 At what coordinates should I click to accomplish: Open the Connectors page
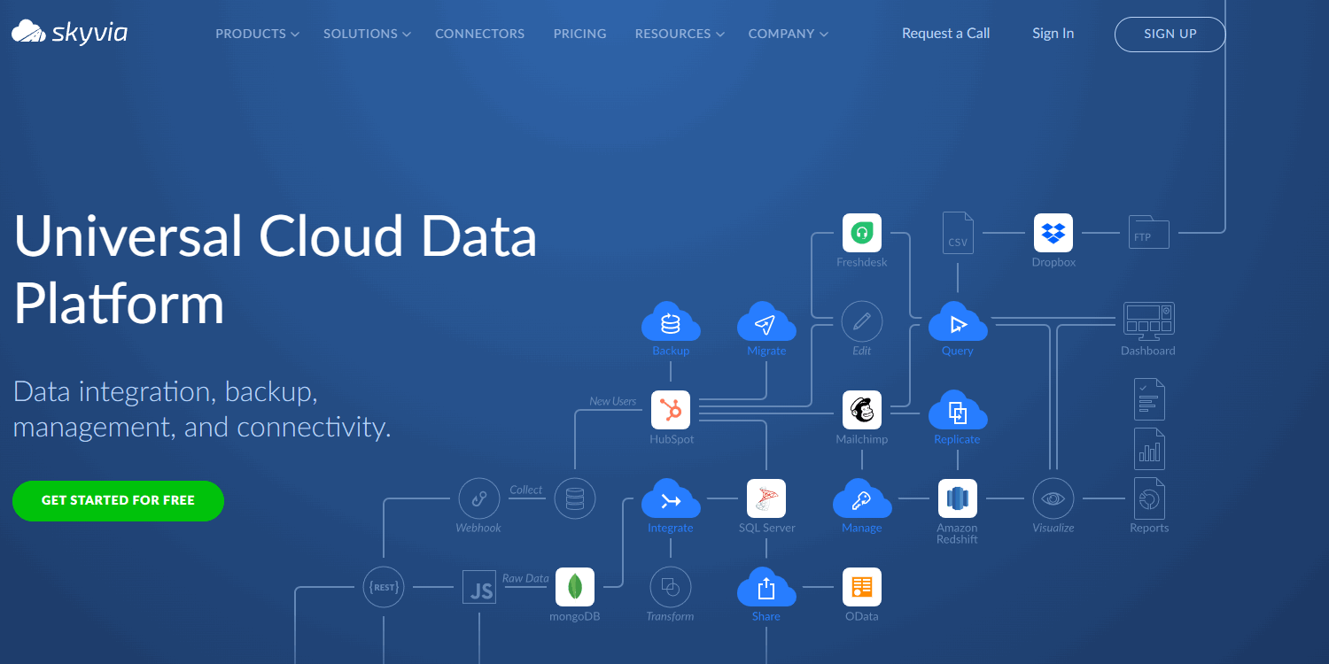479,34
